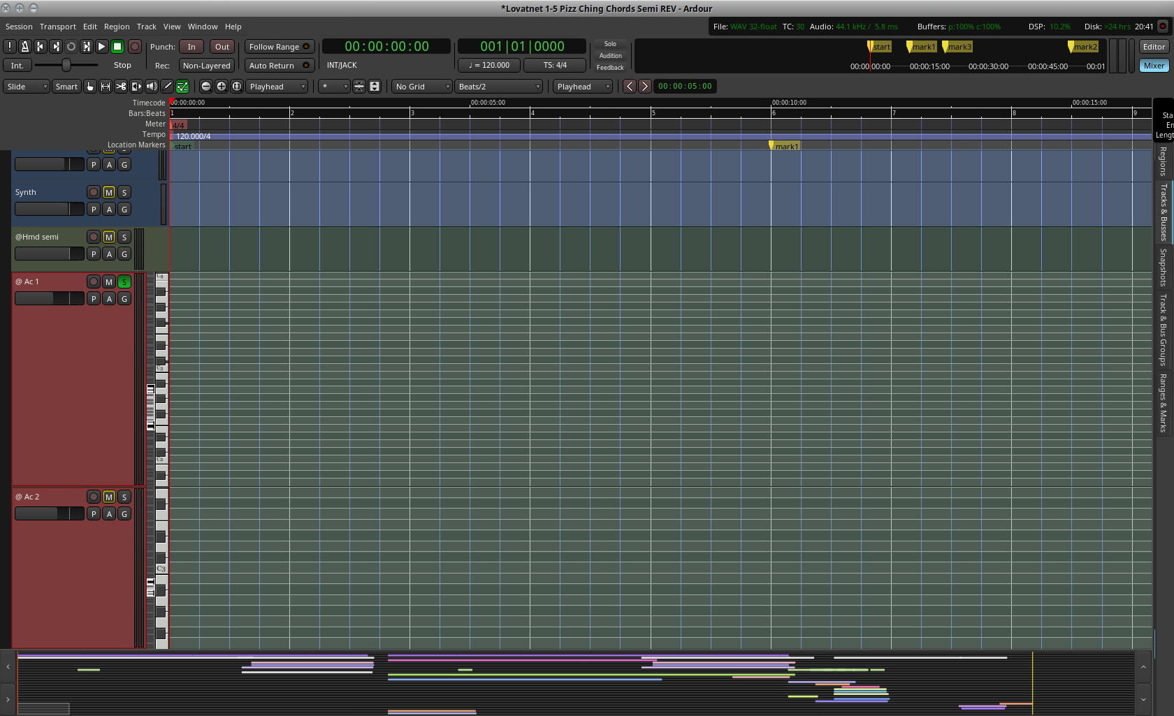
Task: Choose the Draw pencil tool
Action: tap(167, 87)
